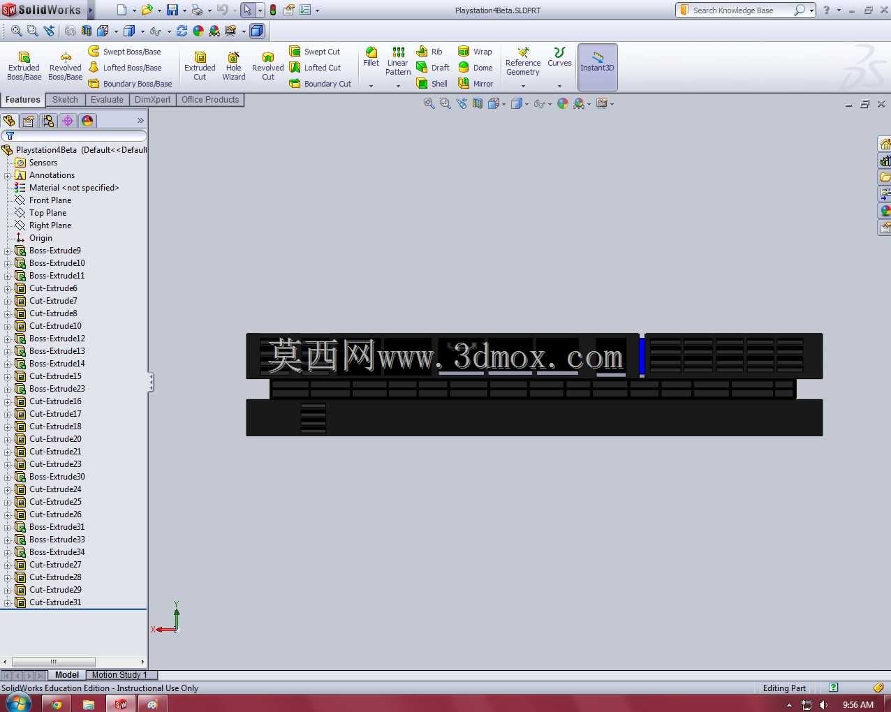Toggle the Instant3D button

tap(597, 67)
